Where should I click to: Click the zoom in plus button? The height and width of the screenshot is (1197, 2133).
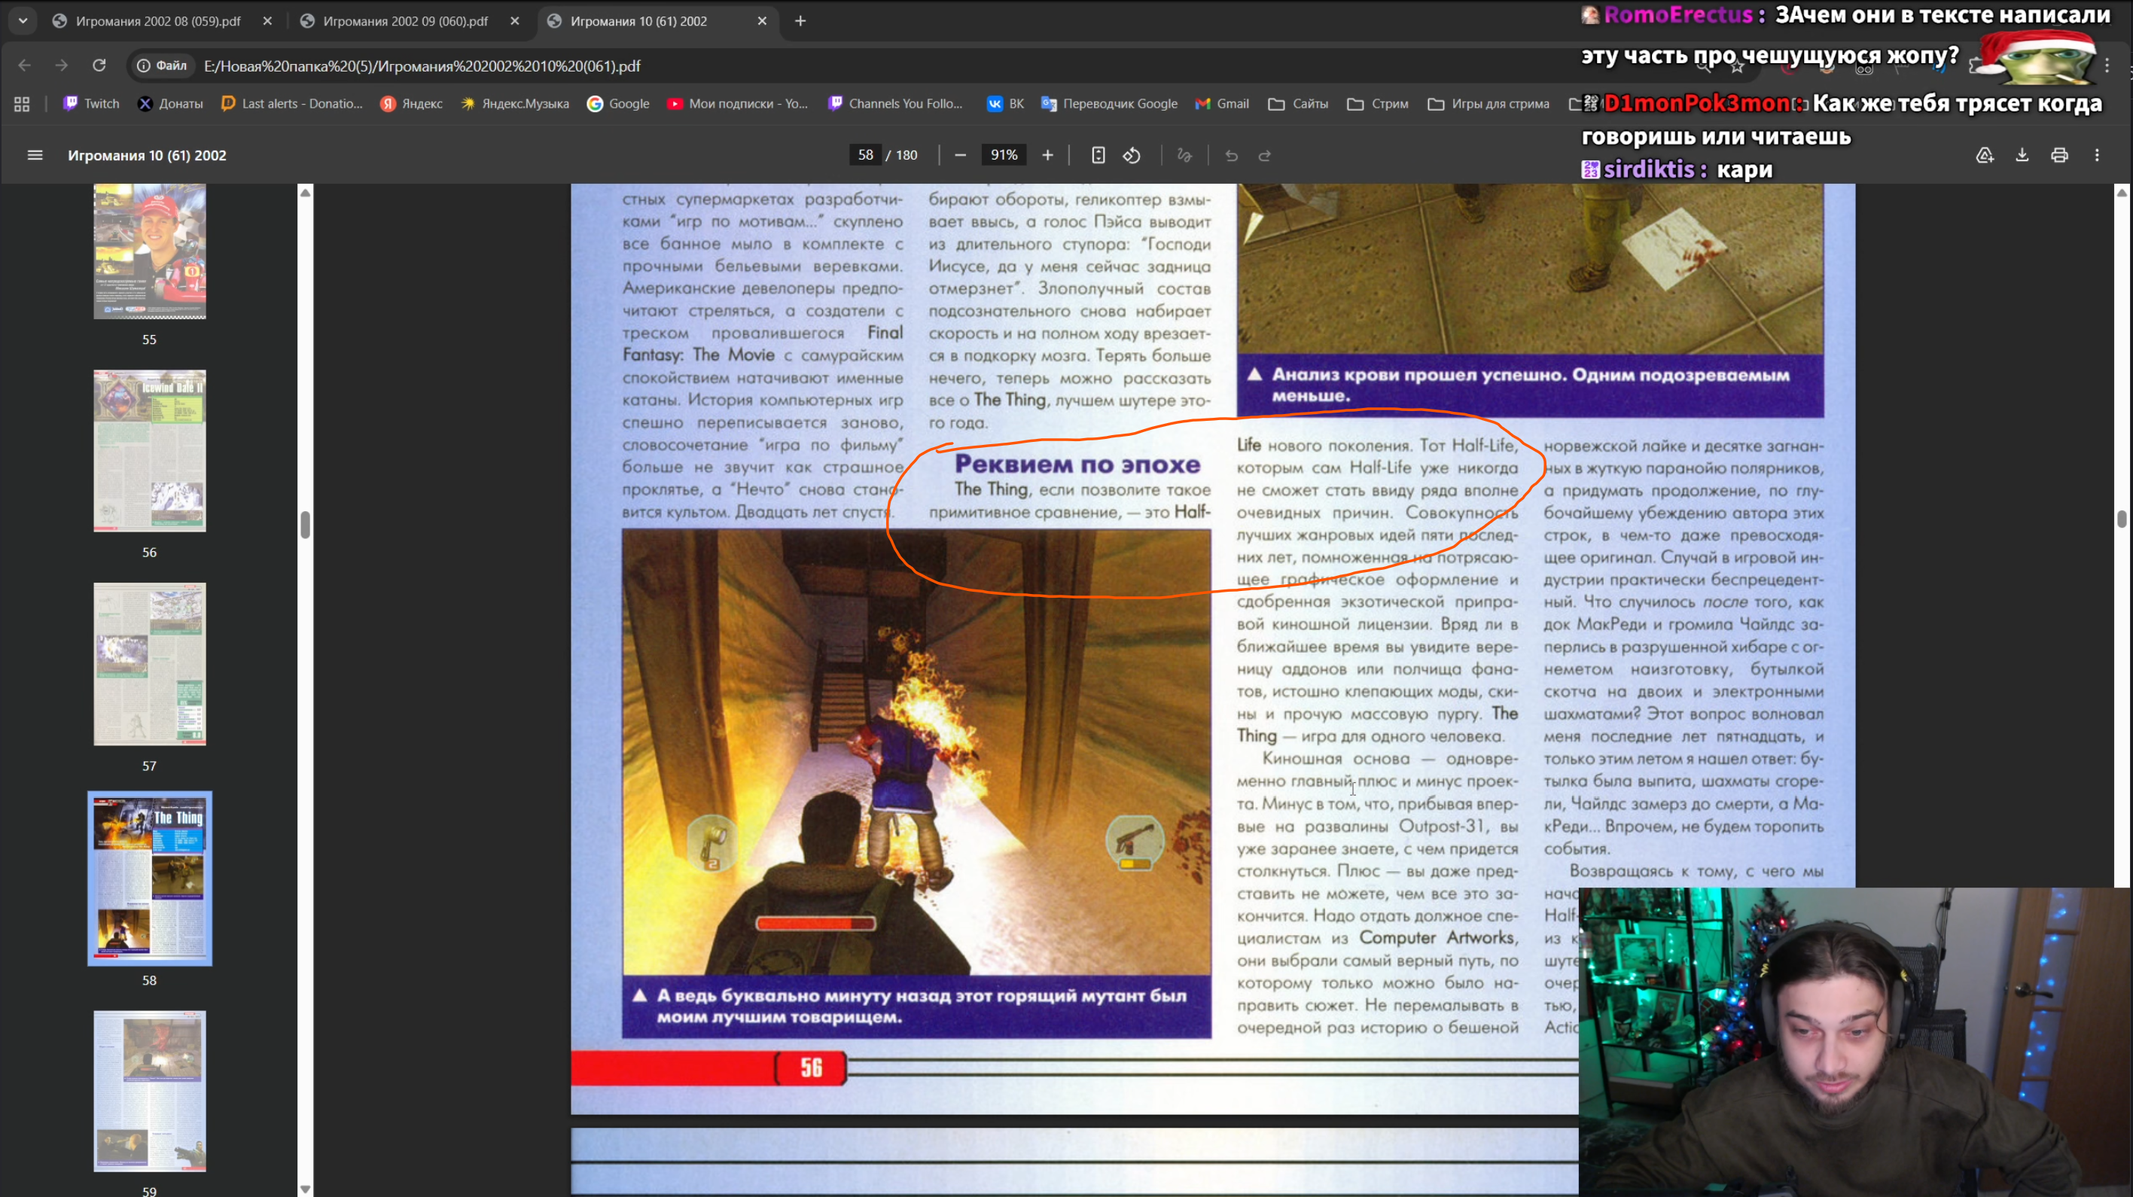(1047, 155)
